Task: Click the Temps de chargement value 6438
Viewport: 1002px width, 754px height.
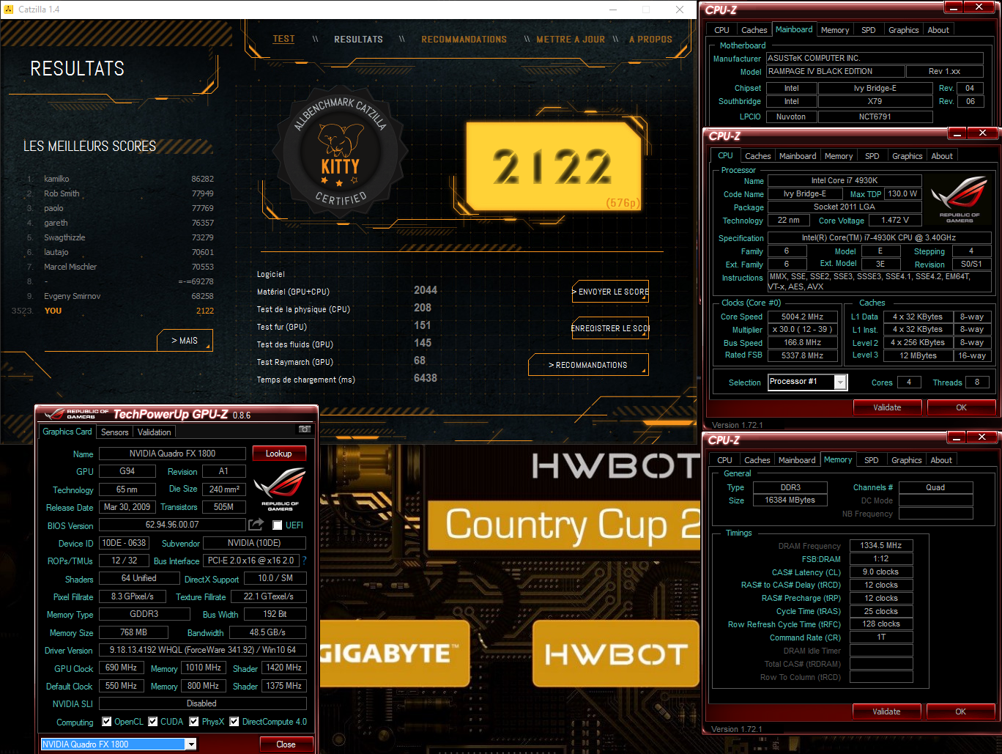Action: point(426,378)
